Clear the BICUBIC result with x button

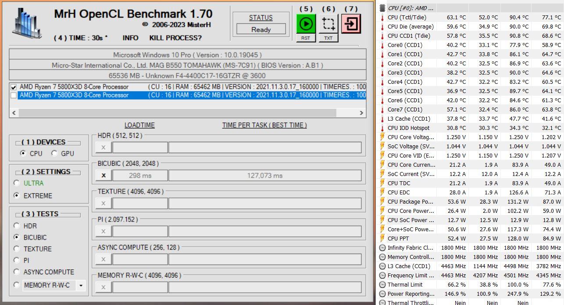tap(103, 176)
